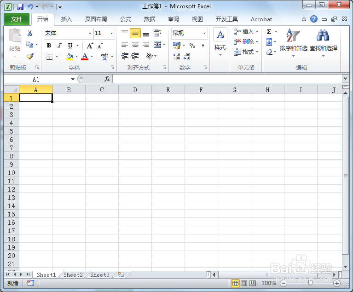Click the macro recording icon in status bar

click(30, 283)
